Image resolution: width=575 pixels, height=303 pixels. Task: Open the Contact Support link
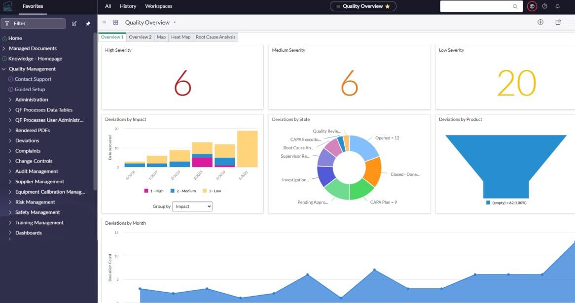click(33, 79)
